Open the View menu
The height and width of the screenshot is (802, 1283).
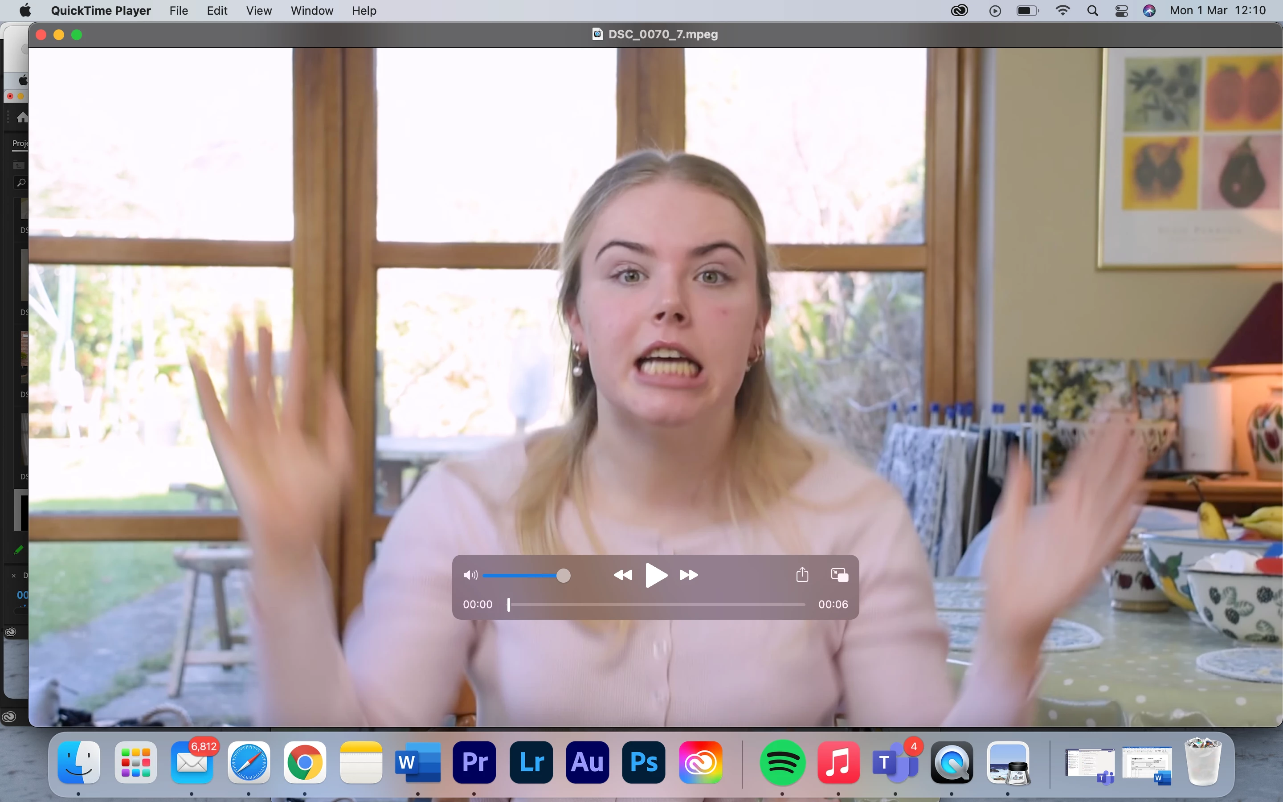[259, 11]
